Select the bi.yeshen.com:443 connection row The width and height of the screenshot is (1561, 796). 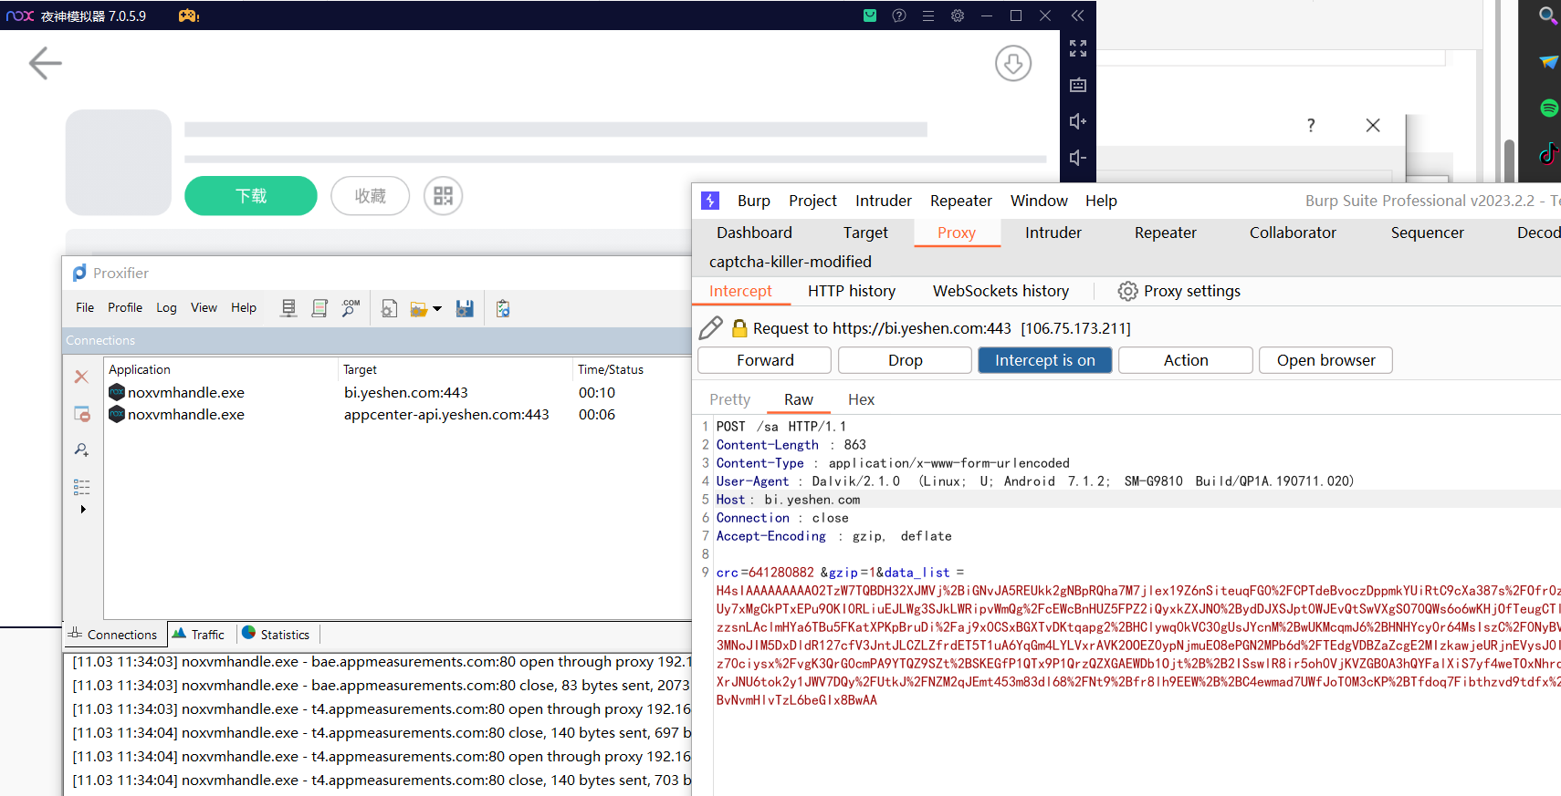[x=398, y=392]
